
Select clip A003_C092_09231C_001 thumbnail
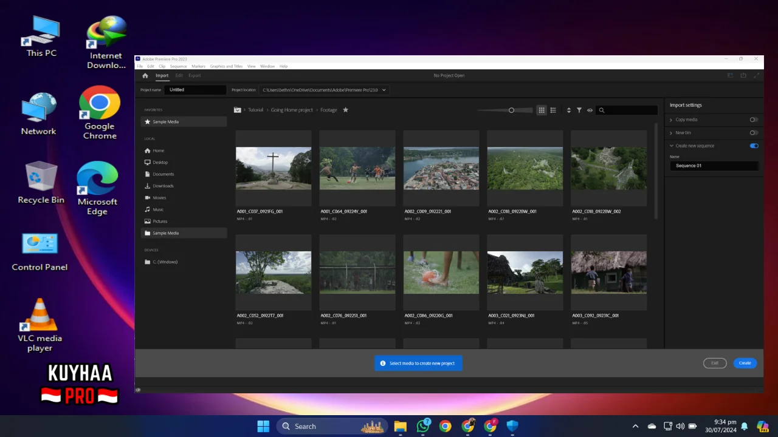pos(609,273)
